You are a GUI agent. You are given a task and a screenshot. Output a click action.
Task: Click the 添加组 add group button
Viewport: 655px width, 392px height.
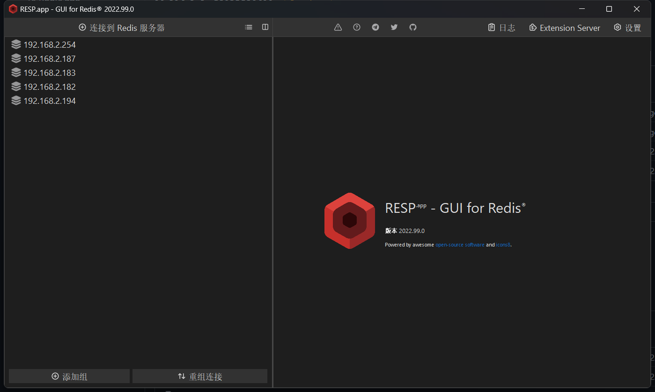69,377
